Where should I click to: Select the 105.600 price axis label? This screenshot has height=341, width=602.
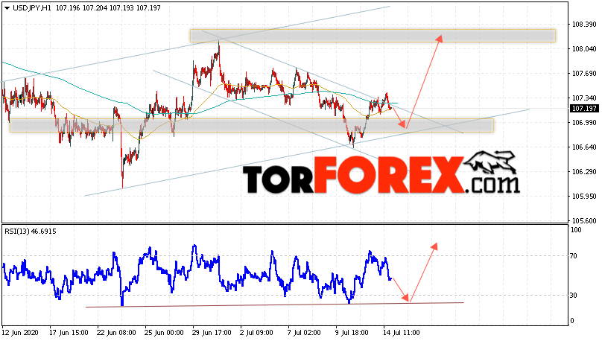point(584,220)
